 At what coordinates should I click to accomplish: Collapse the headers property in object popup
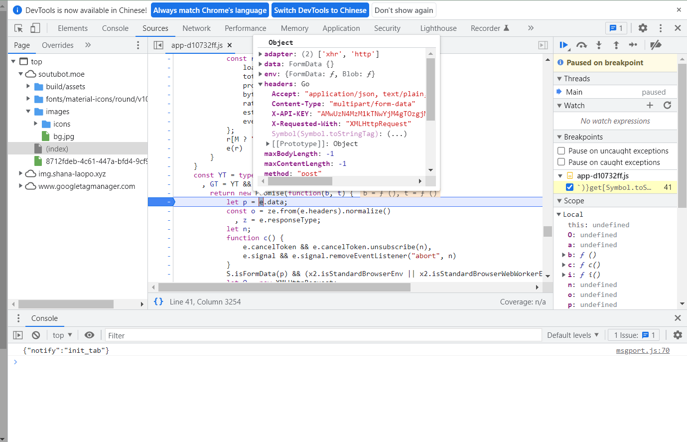[260, 84]
